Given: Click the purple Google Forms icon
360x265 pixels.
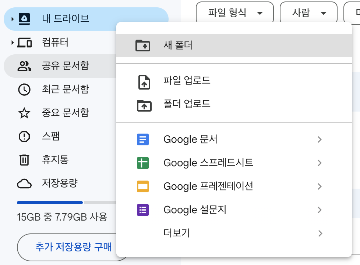Looking at the screenshot, I should 143,210.
